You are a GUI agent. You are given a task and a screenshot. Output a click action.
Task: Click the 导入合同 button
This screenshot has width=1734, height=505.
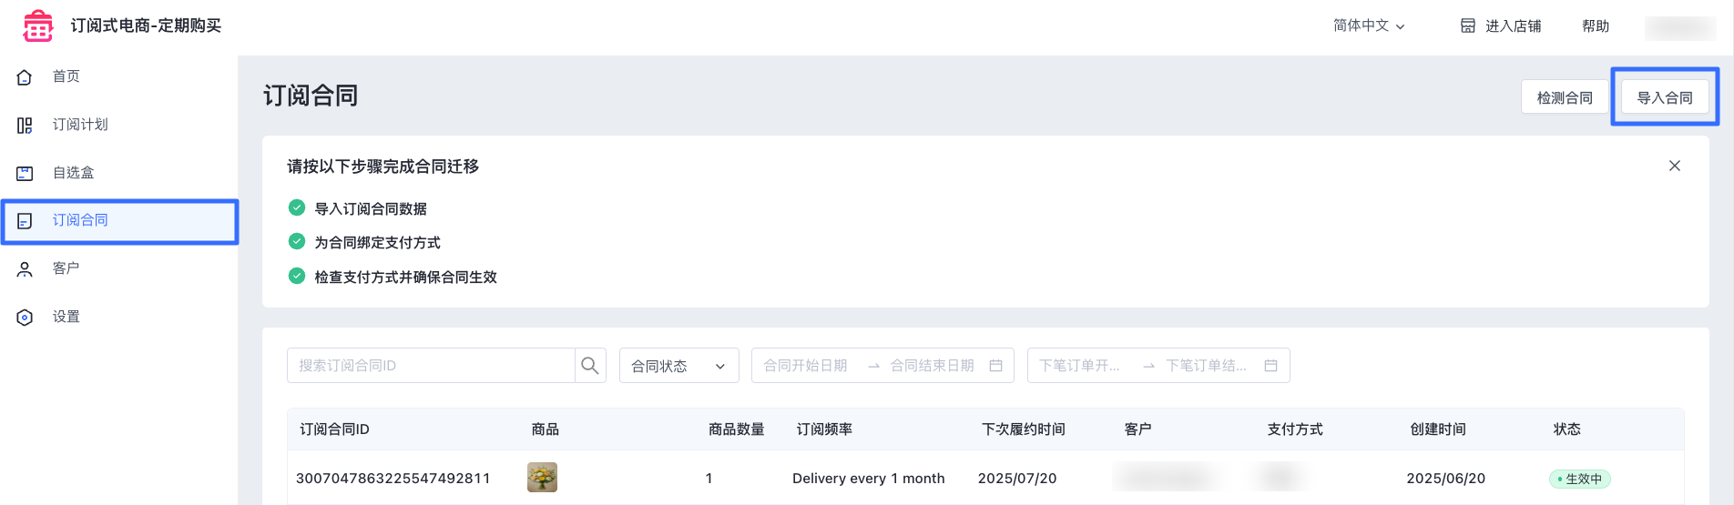tap(1665, 97)
